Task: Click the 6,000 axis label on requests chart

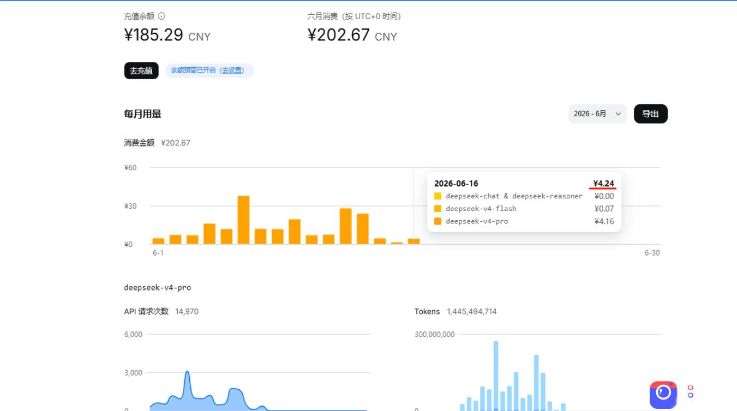Action: [133, 335]
